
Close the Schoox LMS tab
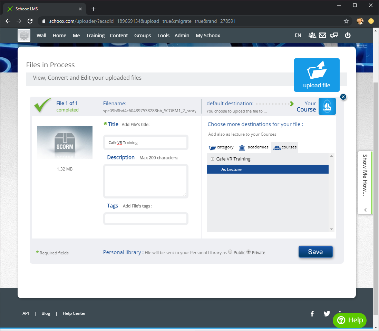[x=80, y=9]
